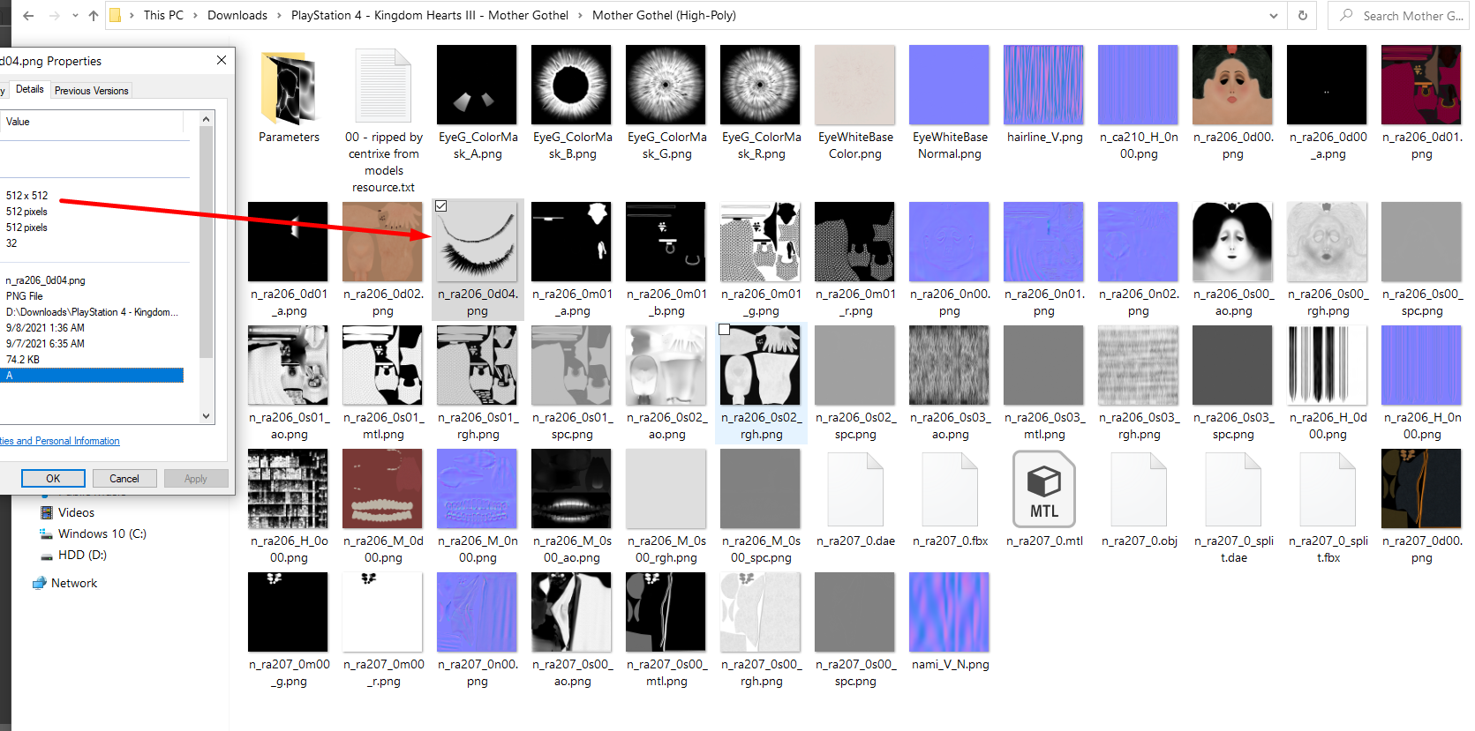Click OK in the Properties dialog

53,479
